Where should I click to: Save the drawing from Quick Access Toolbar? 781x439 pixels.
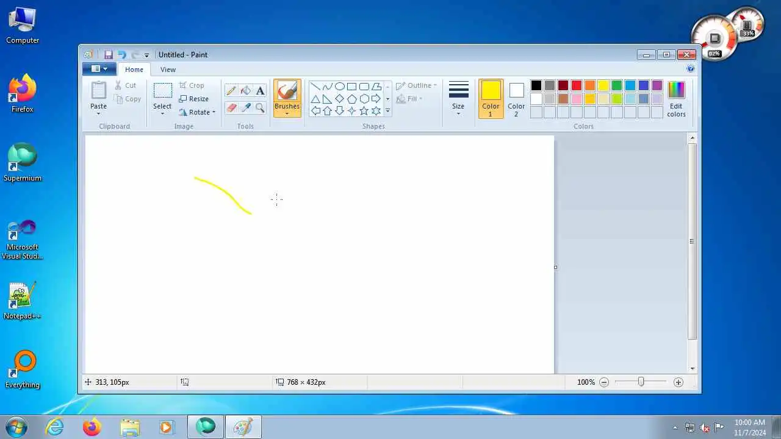pos(109,54)
